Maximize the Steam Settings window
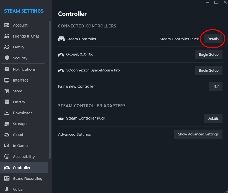 pos(216,2)
